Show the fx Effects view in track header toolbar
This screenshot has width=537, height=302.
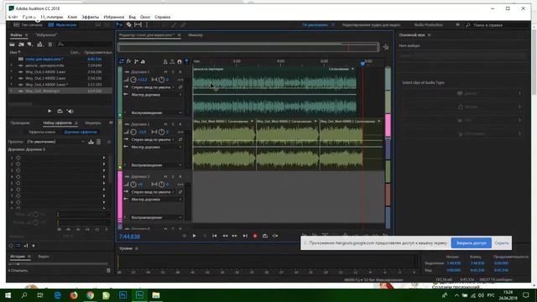coord(128,61)
